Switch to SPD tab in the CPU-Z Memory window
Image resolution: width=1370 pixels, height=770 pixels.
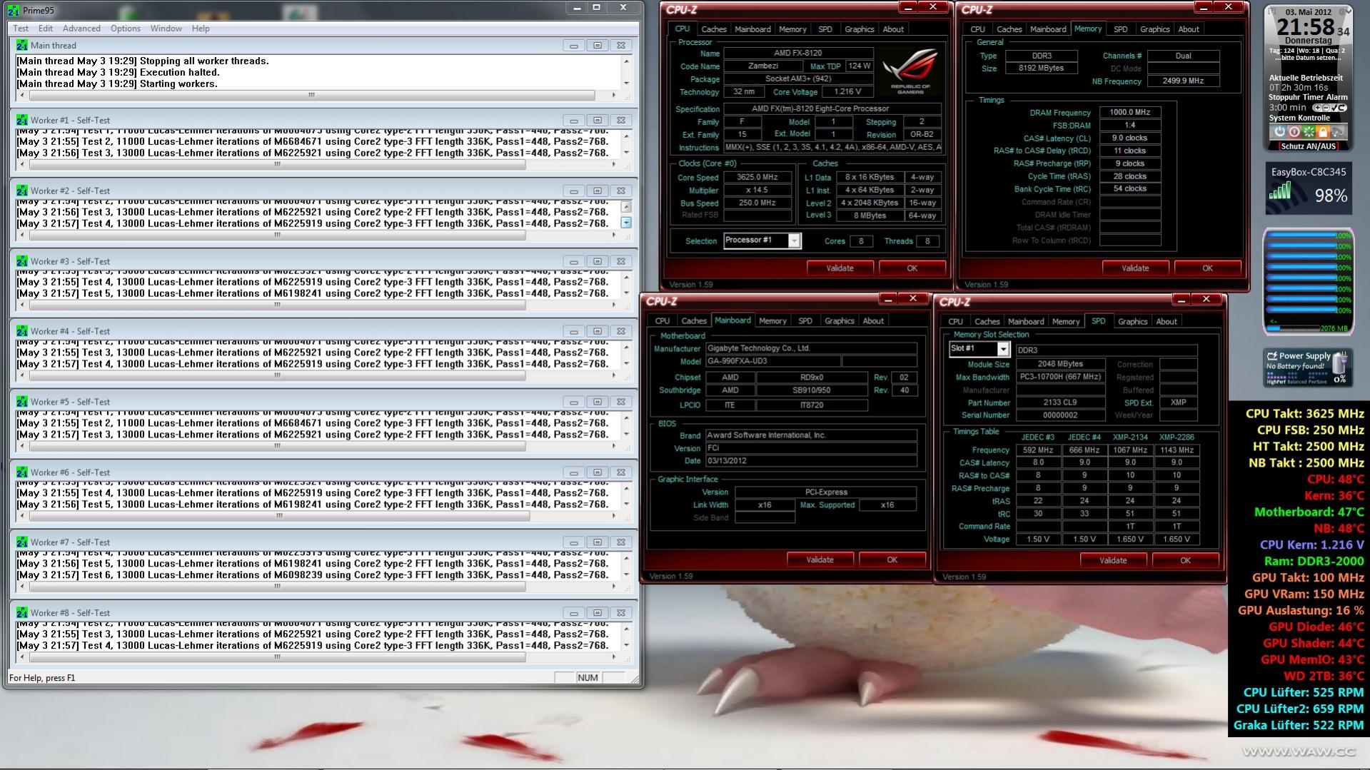1121,29
